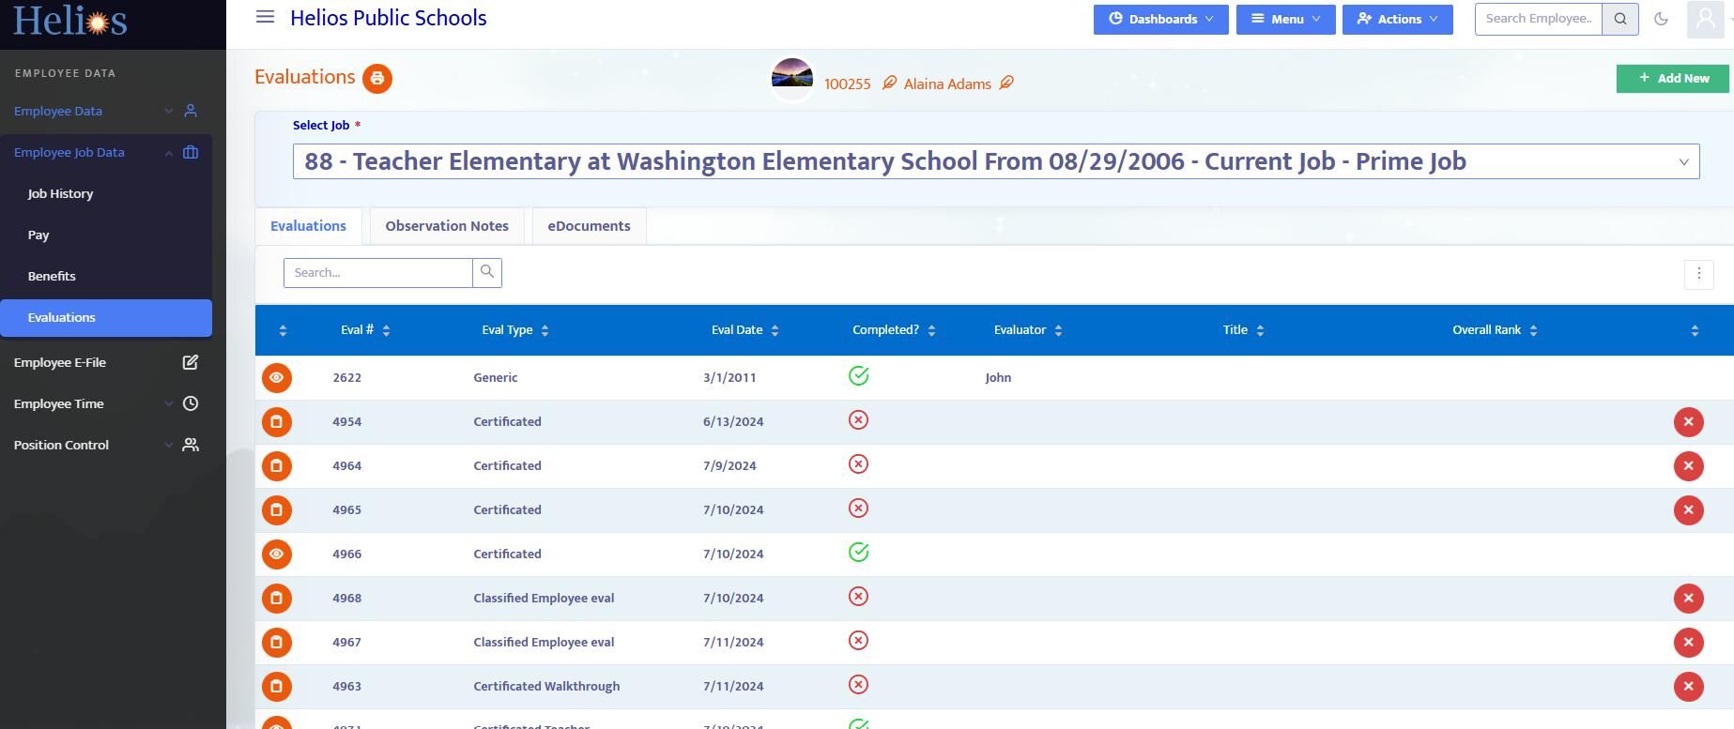
Task: Click the edit icon beside employee ID 100255
Action: tap(889, 84)
